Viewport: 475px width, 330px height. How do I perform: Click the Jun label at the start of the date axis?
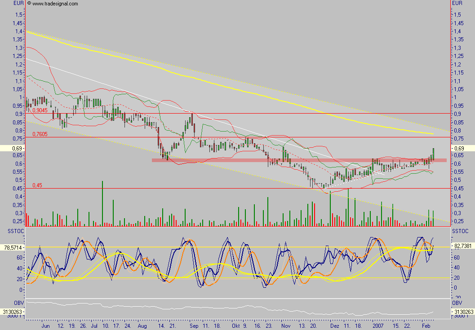coord(45,327)
